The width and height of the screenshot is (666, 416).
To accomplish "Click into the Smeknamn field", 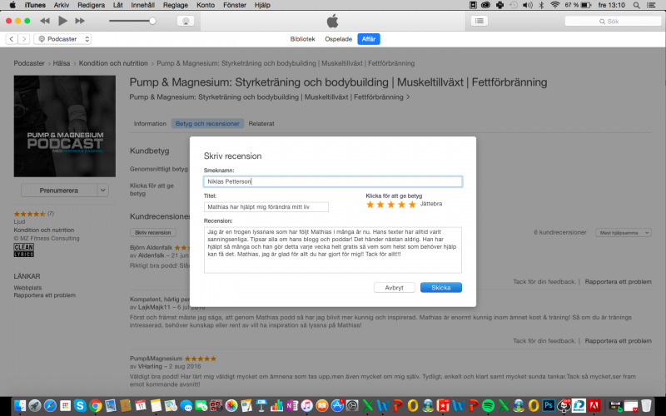I will tap(332, 181).
